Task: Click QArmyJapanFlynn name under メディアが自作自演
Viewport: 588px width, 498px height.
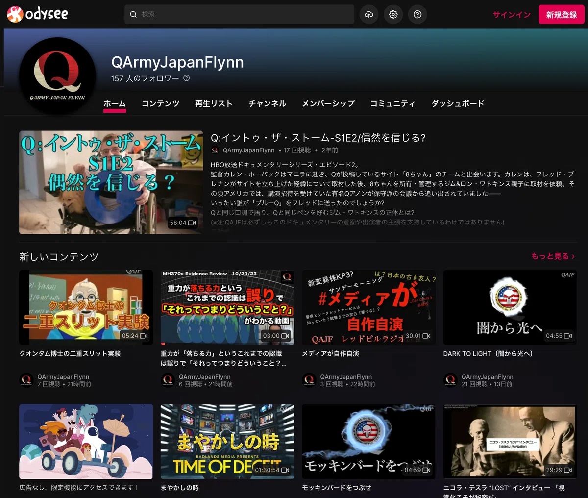Action: point(346,377)
